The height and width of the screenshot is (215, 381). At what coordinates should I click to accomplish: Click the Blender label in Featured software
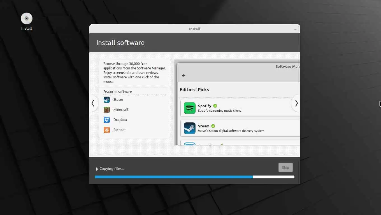(x=120, y=130)
